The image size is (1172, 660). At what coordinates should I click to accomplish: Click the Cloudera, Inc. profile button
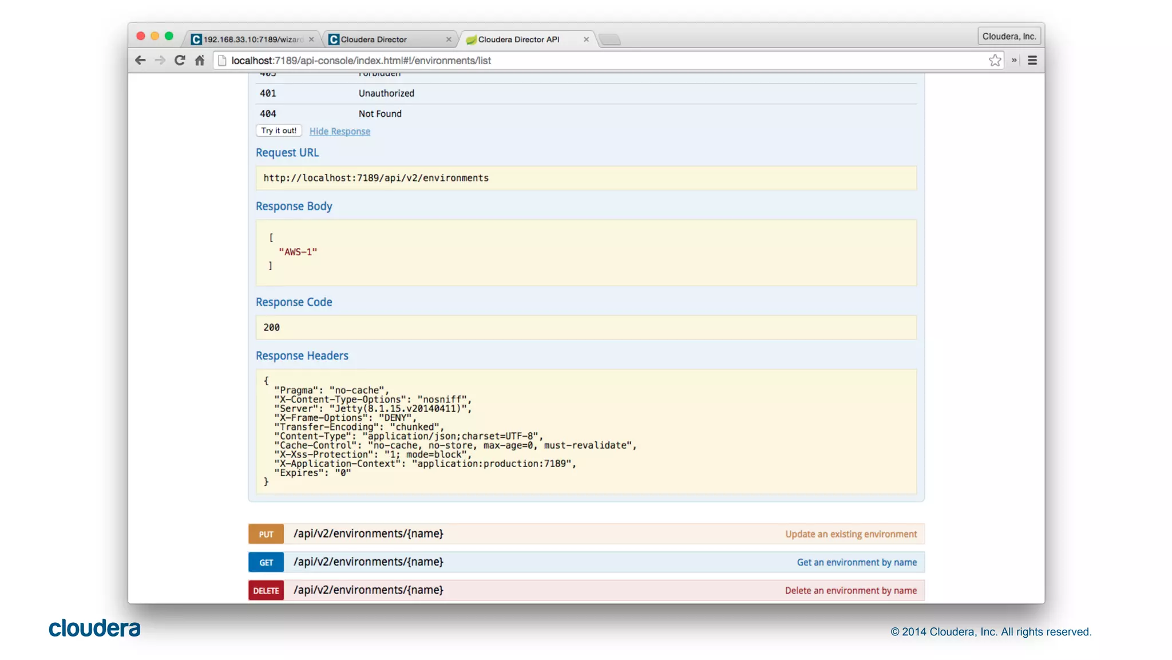coord(1009,36)
